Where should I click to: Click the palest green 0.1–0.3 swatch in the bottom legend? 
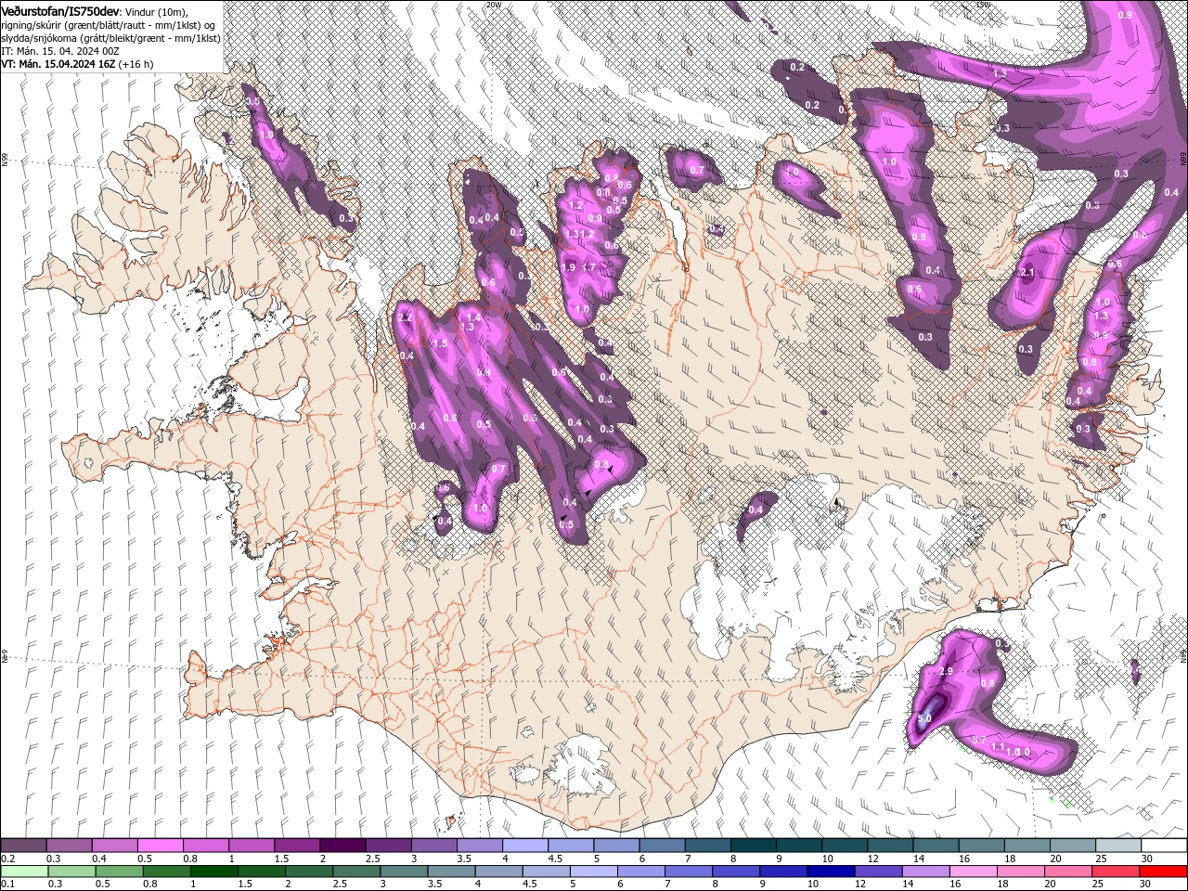pyautogui.click(x=24, y=872)
